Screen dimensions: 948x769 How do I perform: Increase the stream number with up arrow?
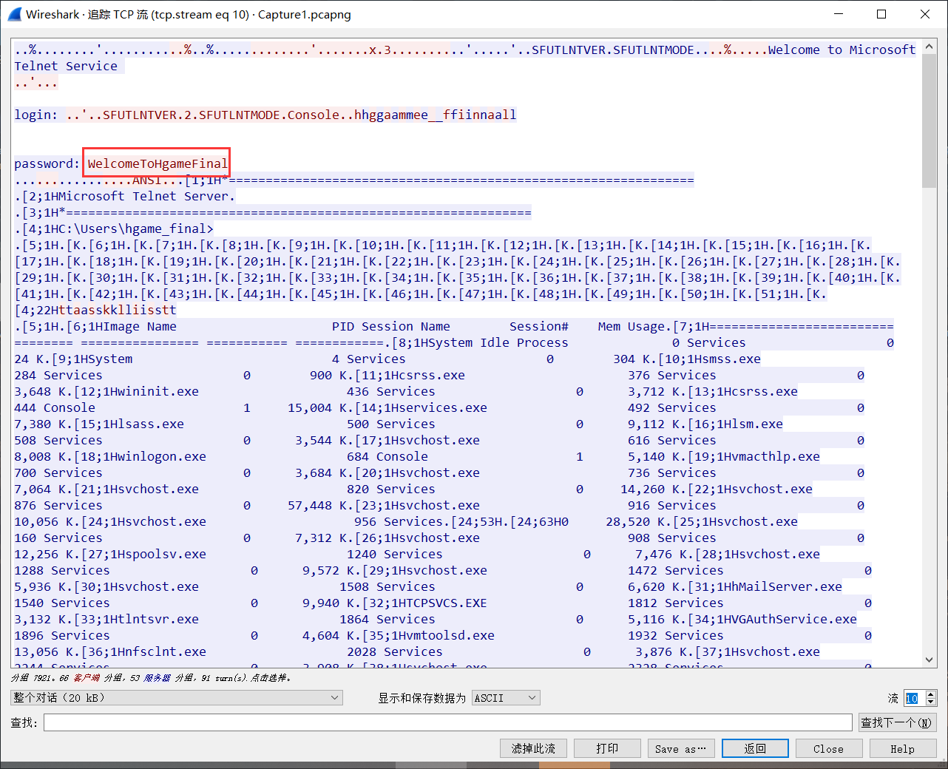[931, 694]
